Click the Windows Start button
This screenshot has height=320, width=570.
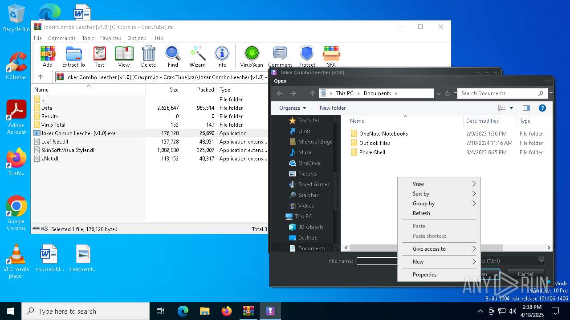(x=11, y=311)
